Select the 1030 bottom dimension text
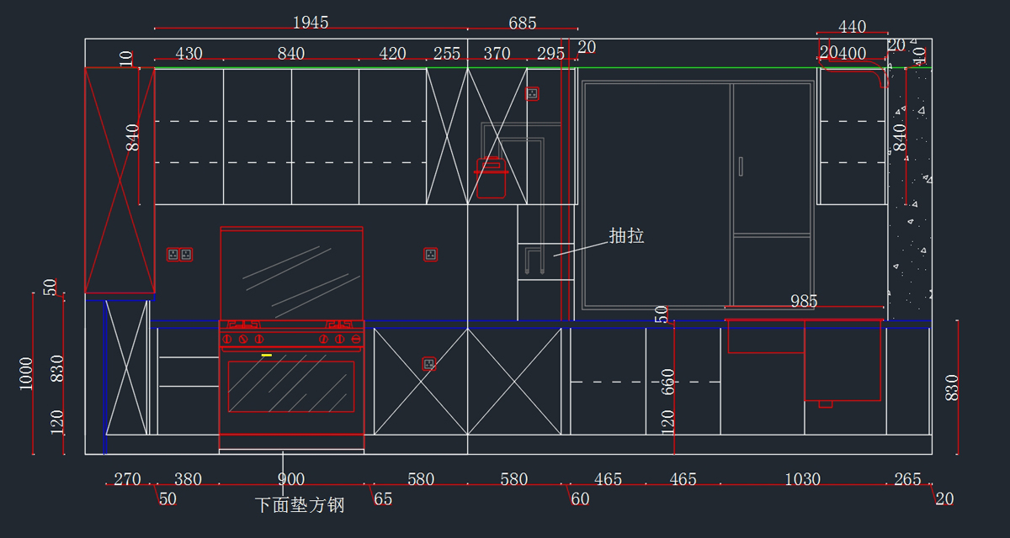1010x538 pixels. (x=802, y=479)
